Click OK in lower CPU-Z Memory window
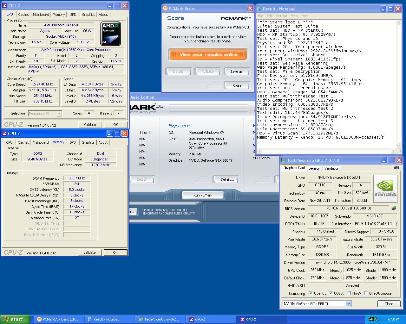Viewport: 406px width, 324px height. [115, 252]
